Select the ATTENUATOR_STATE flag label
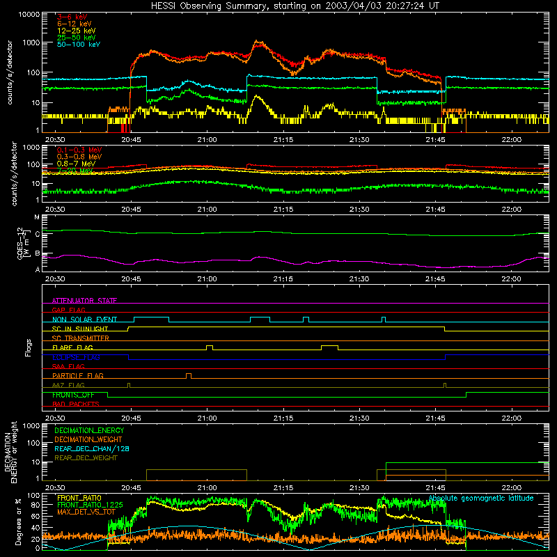Viewport: 557px width, 557px height. tap(84, 301)
